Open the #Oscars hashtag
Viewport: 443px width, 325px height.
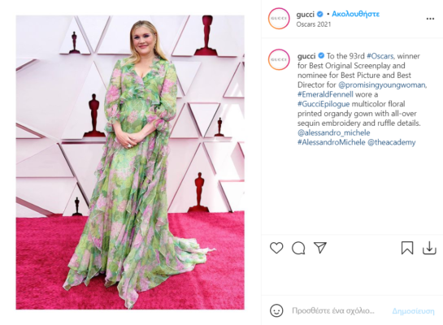click(380, 56)
